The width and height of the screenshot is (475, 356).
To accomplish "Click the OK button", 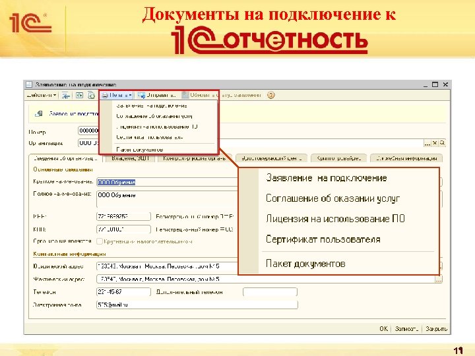I will tap(383, 329).
